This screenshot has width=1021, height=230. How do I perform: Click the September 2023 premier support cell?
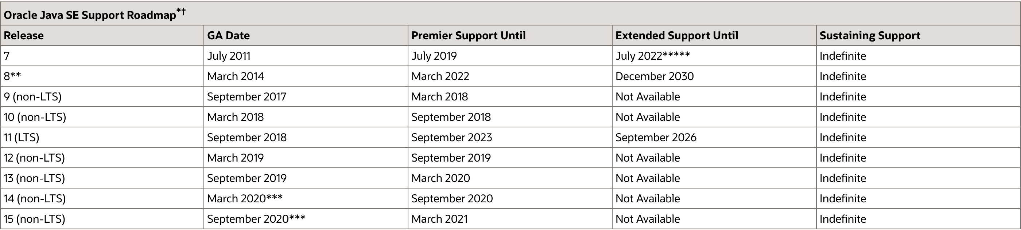click(x=451, y=137)
